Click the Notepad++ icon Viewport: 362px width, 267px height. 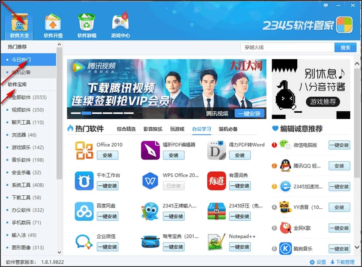point(216,242)
